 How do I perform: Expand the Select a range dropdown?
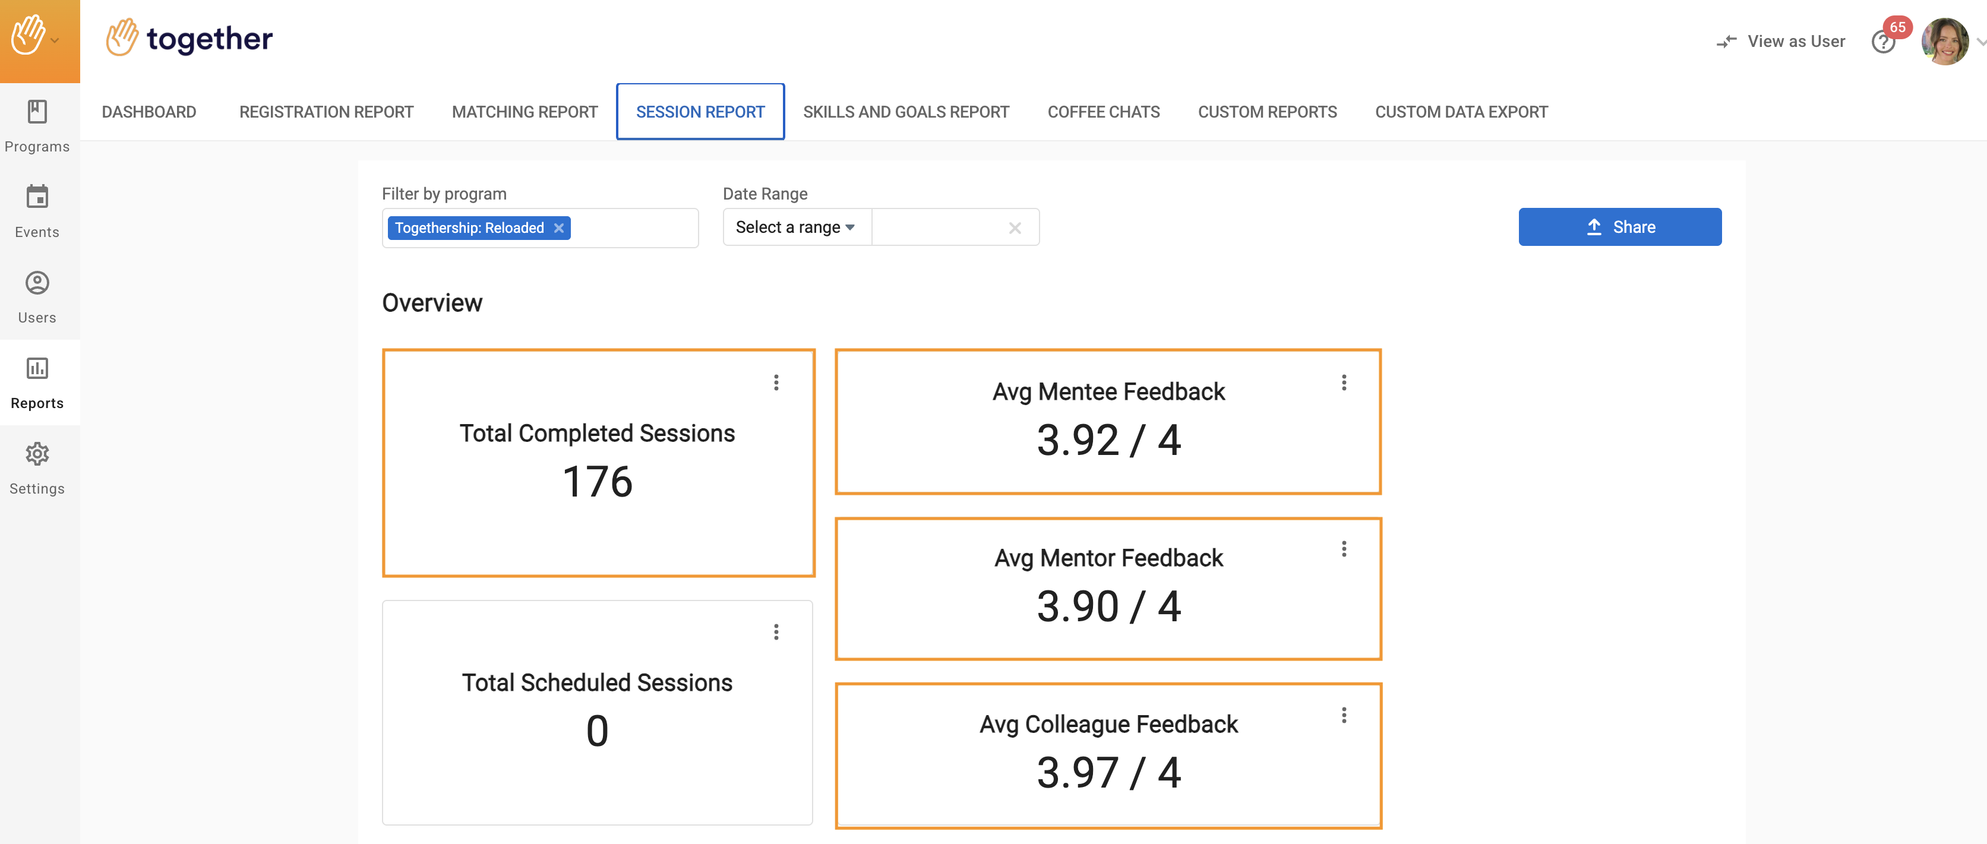click(x=795, y=227)
